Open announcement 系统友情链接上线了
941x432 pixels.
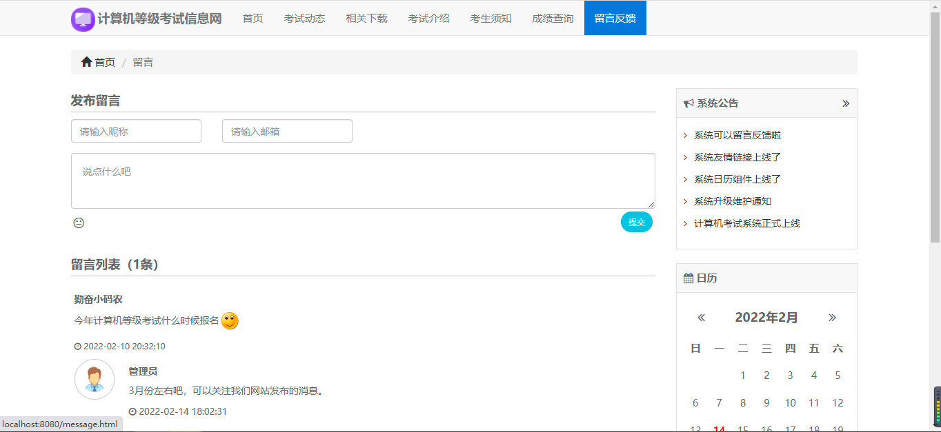(x=737, y=157)
